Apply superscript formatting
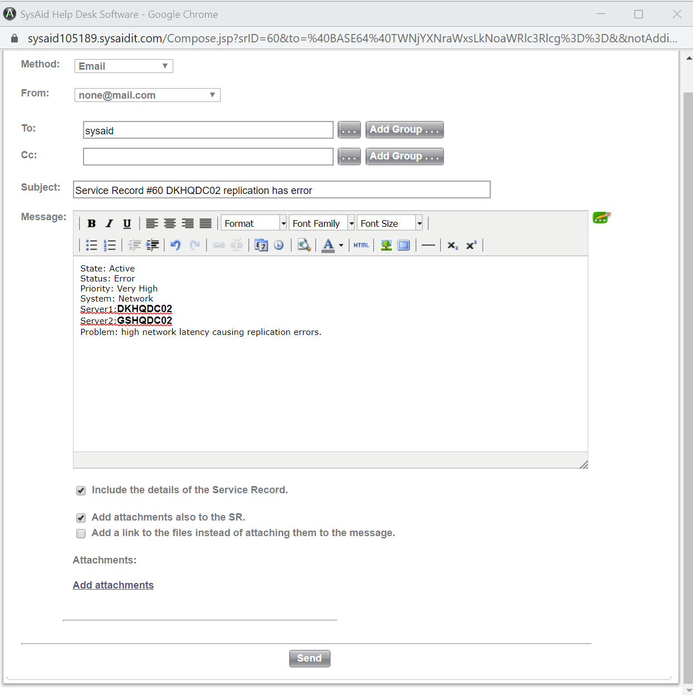This screenshot has width=693, height=695. 471,245
